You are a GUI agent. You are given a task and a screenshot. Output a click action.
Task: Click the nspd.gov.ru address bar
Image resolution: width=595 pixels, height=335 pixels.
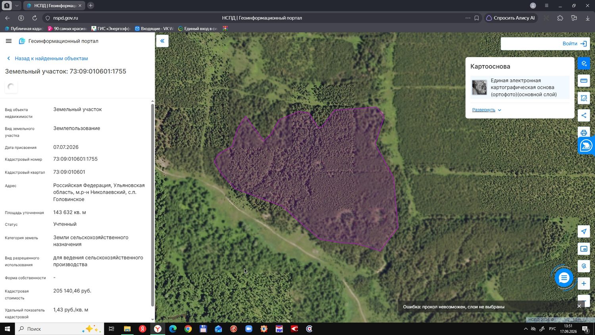click(65, 18)
